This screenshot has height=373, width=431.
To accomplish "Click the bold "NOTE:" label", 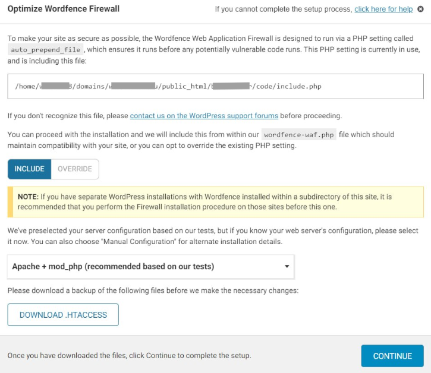I will (28, 197).
